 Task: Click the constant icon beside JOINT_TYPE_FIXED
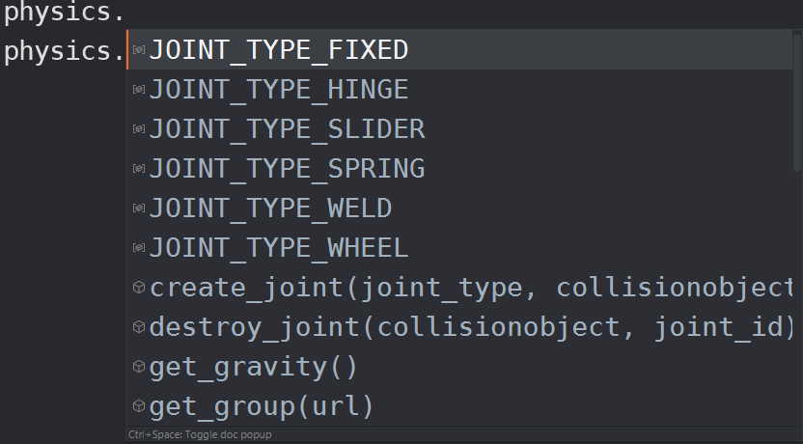pos(139,49)
